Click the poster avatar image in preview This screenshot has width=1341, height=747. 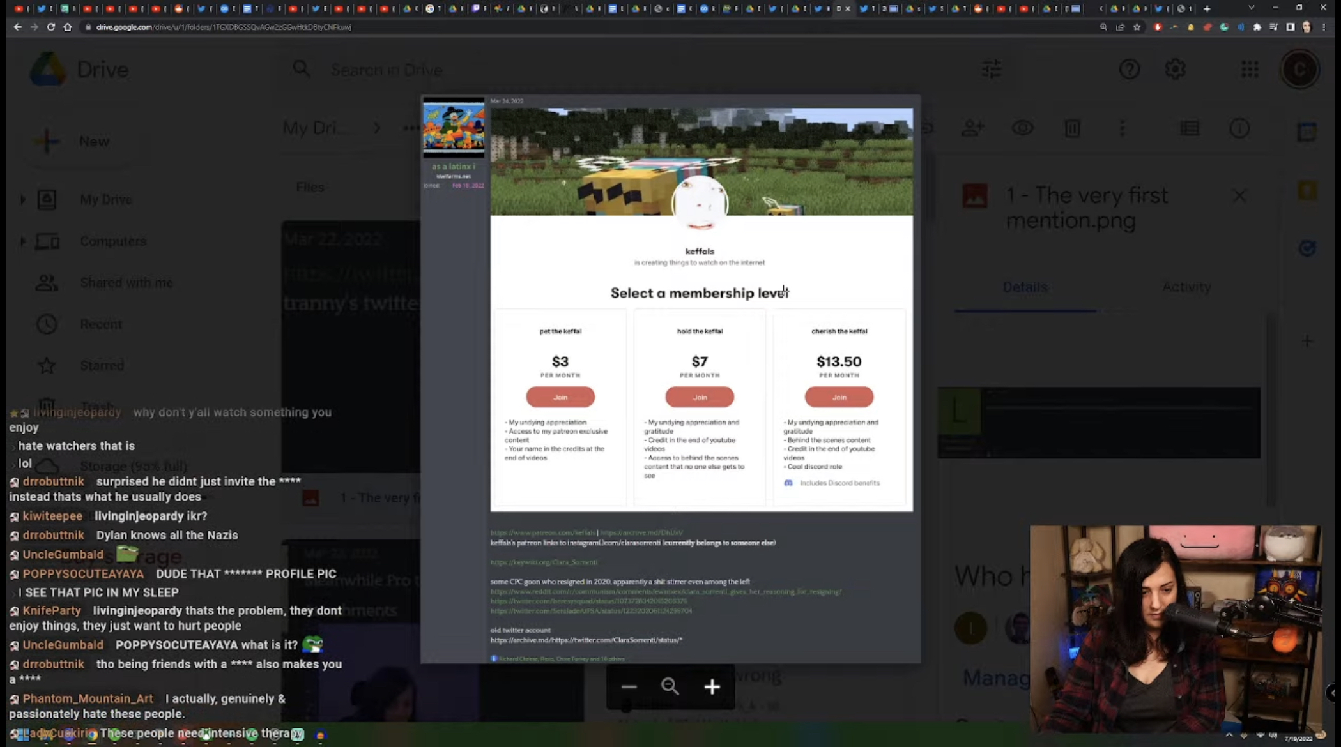454,127
